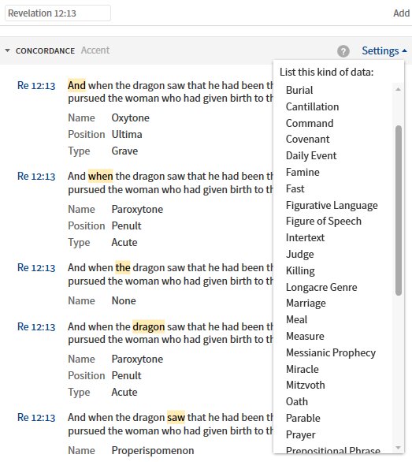Screen dimensions: 412x462
Task: Select Intertext from the data list
Action: click(x=305, y=238)
